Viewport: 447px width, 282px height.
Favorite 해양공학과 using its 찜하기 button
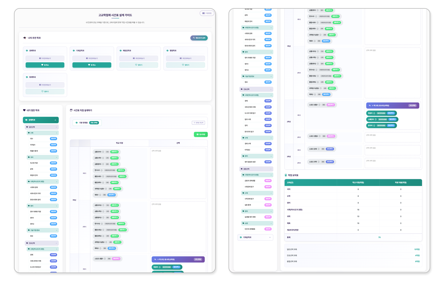pos(139,65)
